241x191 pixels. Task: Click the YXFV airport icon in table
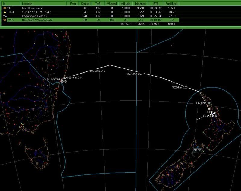tap(5, 20)
